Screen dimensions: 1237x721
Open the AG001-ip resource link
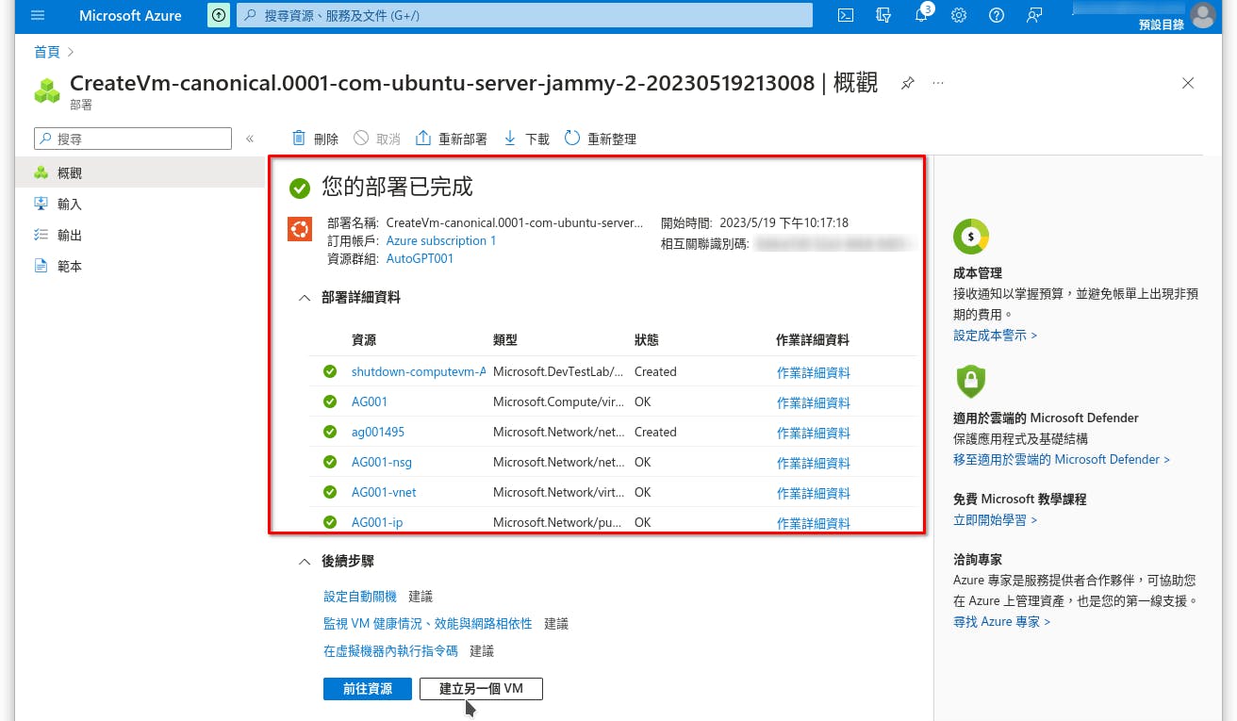click(377, 522)
